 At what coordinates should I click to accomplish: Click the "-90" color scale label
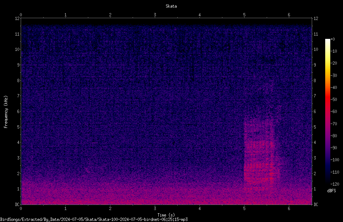(334, 148)
